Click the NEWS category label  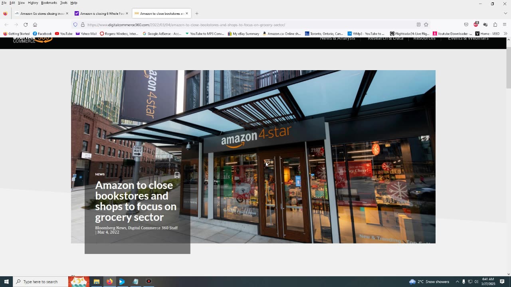click(100, 174)
